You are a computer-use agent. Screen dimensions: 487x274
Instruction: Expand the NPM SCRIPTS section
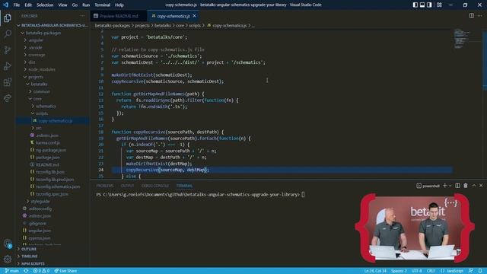tap(33, 263)
